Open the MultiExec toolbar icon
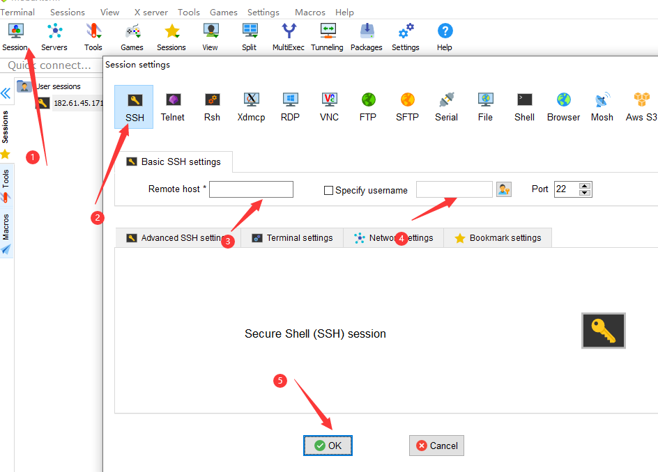Viewport: 658px width, 472px height. click(x=289, y=38)
